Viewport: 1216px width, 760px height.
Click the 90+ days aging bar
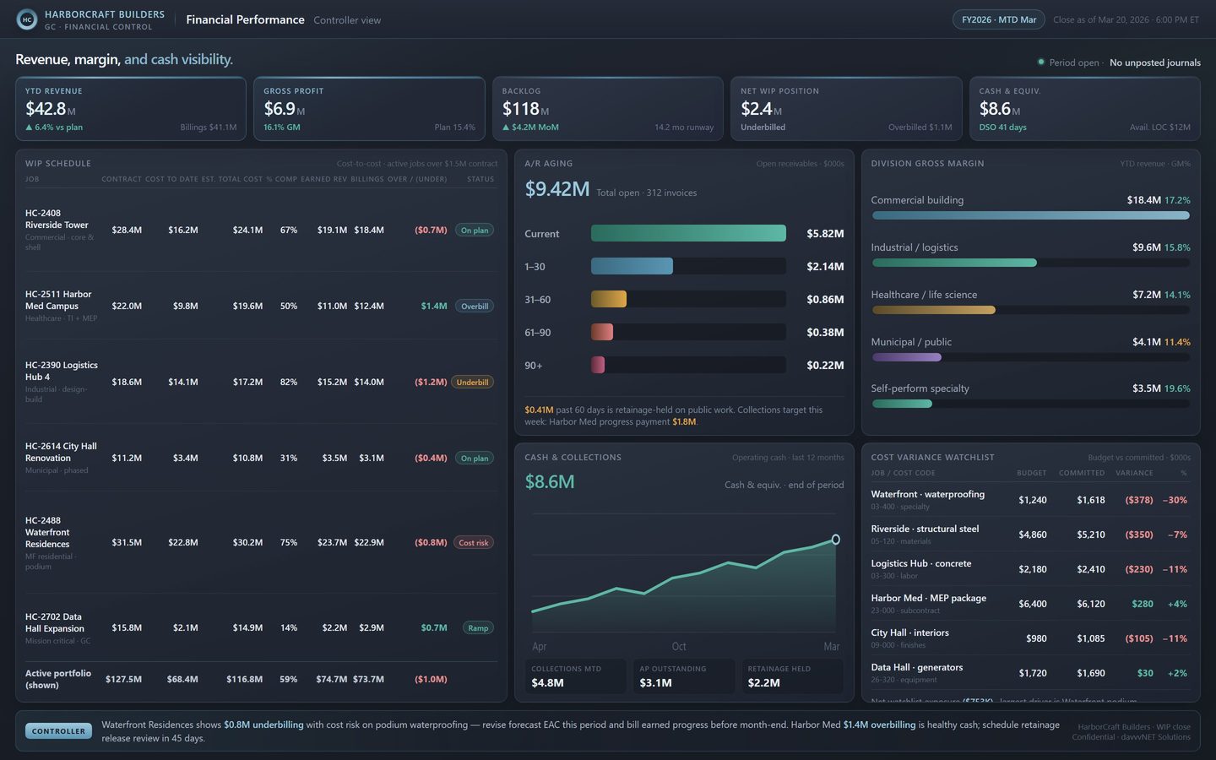tap(598, 365)
